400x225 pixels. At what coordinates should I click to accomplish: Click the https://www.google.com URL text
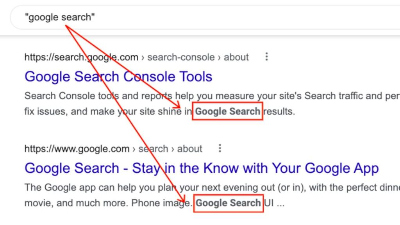[77, 149]
